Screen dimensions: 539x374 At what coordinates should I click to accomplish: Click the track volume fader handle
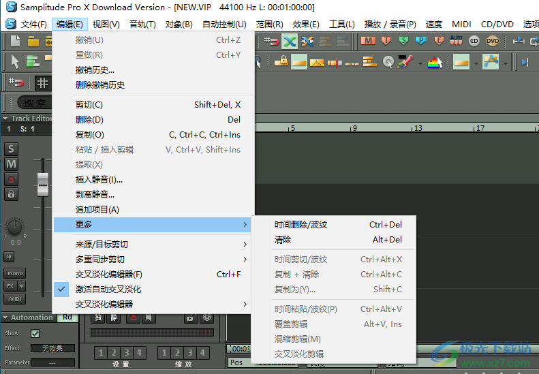click(x=43, y=185)
